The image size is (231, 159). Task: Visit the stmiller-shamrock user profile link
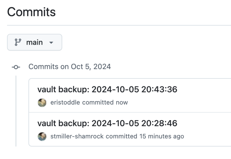(x=77, y=136)
